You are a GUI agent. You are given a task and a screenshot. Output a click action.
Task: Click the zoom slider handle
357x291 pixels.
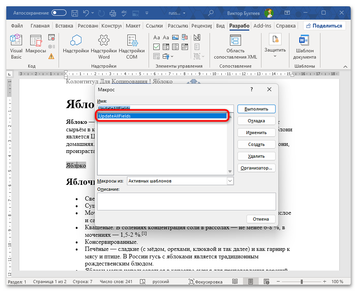(x=302, y=282)
